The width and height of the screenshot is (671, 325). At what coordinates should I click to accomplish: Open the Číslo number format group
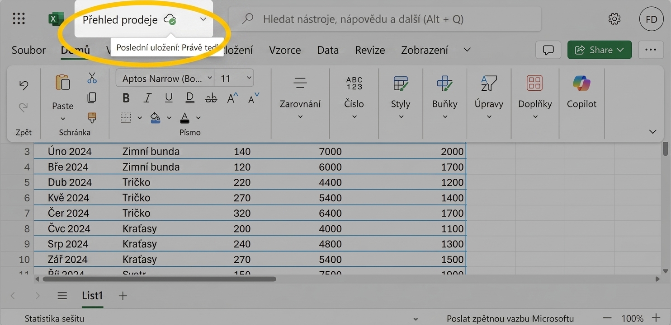pos(354,97)
